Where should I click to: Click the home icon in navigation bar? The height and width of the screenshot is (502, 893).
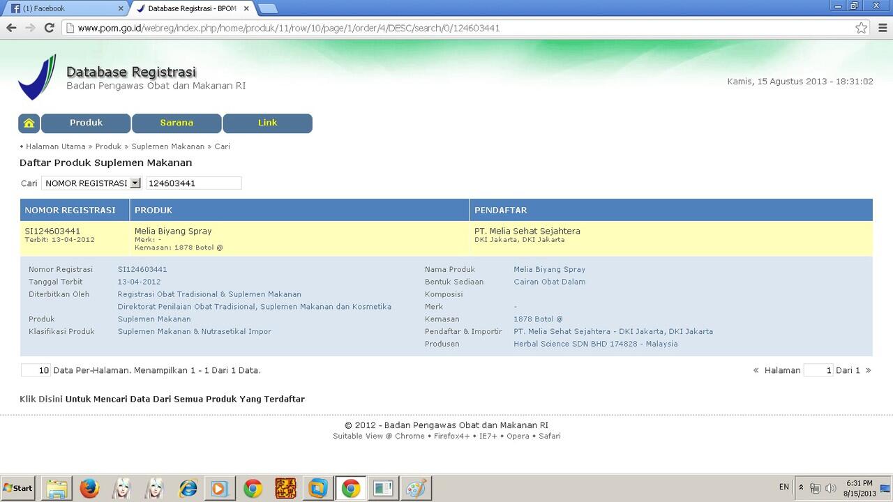[29, 123]
